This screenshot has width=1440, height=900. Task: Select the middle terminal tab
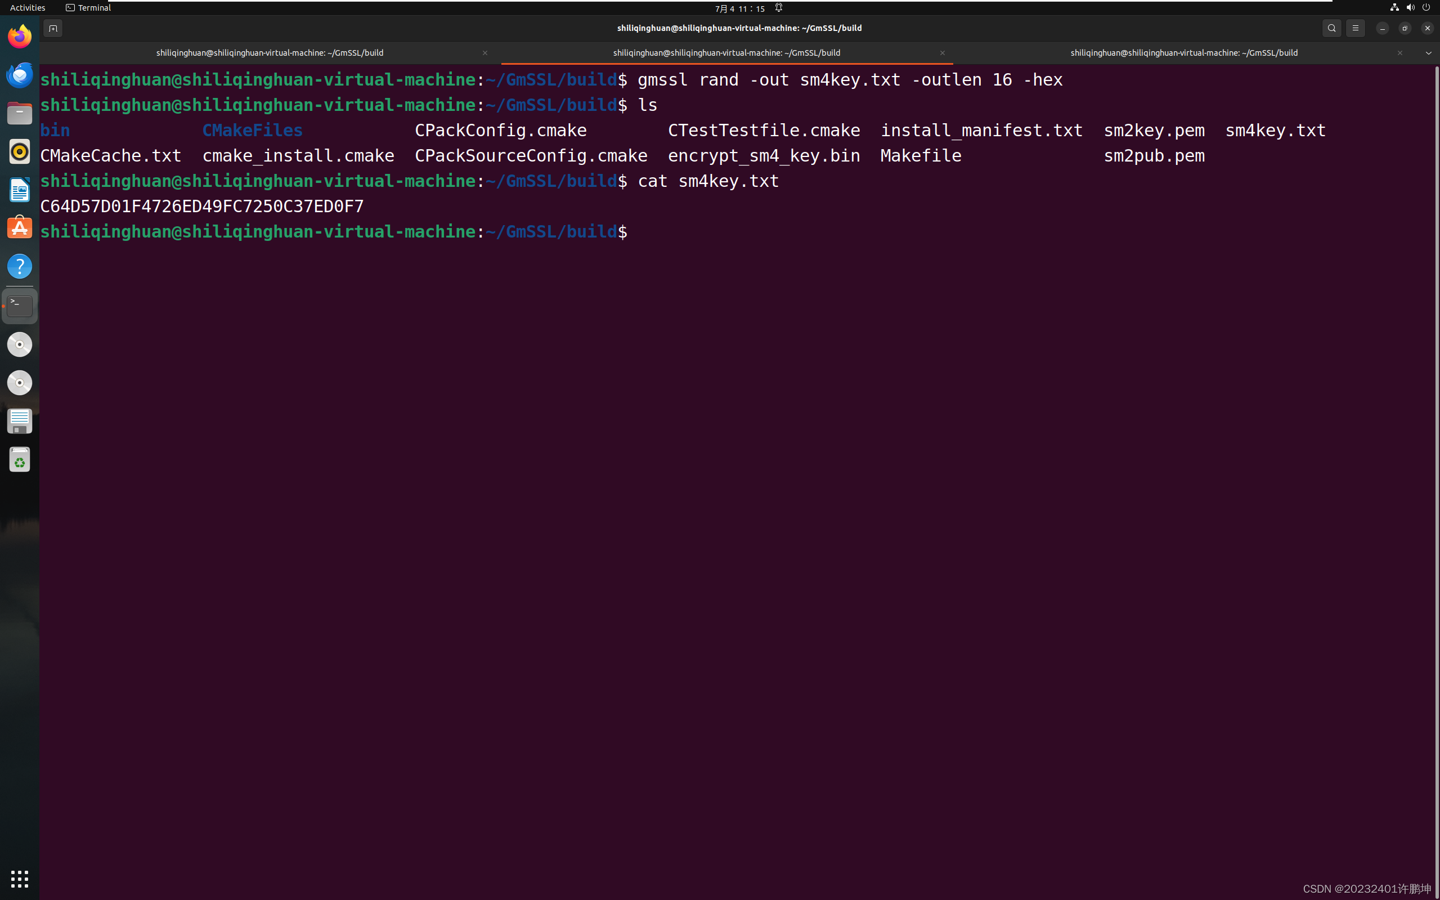[x=726, y=53]
